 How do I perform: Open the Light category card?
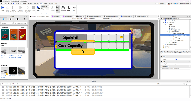tap(22, 35)
